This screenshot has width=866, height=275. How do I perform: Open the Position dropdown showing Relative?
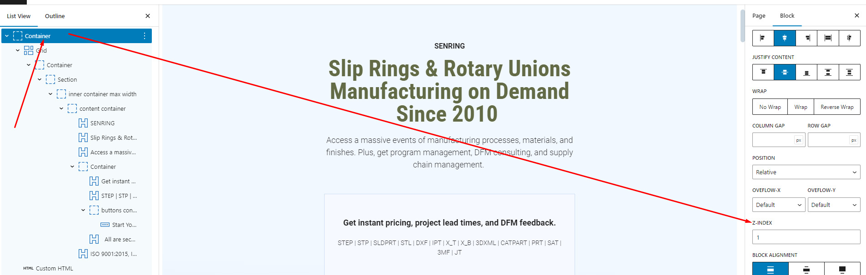pos(806,172)
